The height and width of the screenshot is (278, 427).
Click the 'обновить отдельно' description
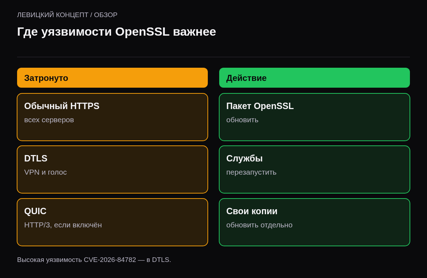click(x=259, y=225)
